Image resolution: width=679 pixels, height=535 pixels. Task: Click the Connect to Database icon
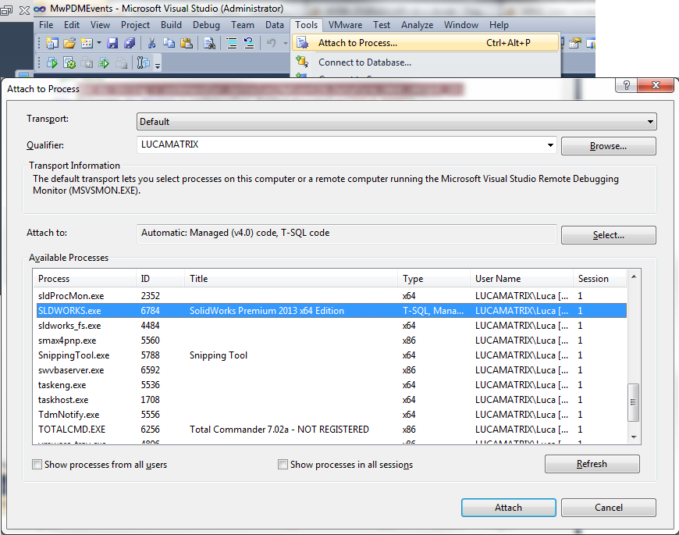pyautogui.click(x=302, y=62)
